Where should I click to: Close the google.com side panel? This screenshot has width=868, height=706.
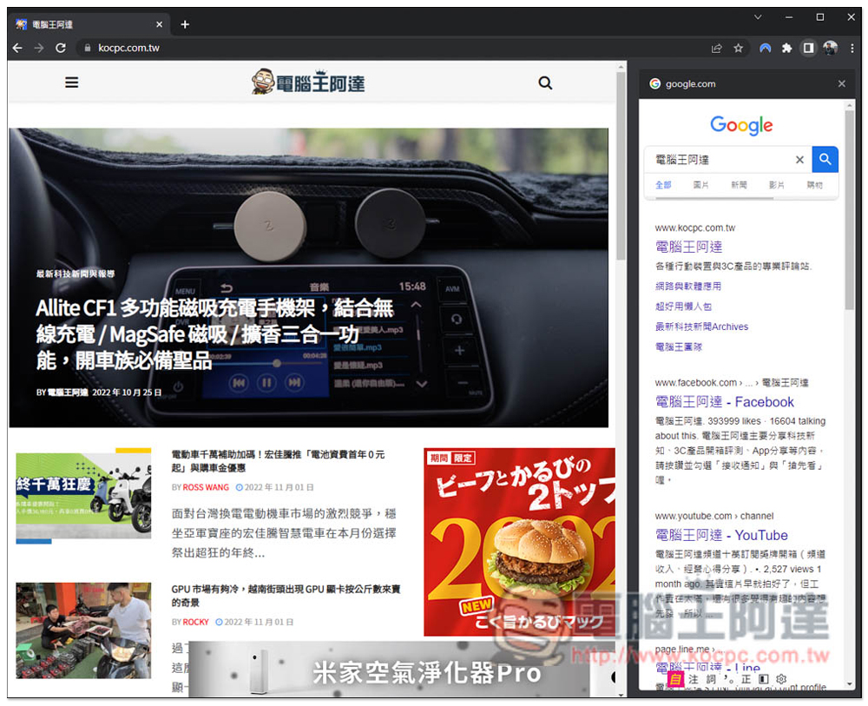click(x=841, y=83)
